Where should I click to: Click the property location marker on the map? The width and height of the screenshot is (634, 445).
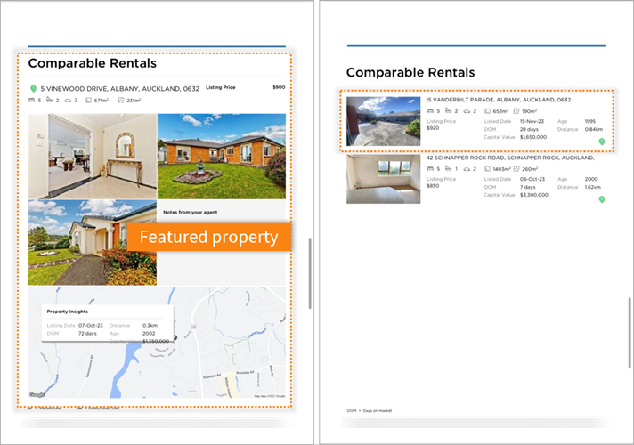pos(175,337)
